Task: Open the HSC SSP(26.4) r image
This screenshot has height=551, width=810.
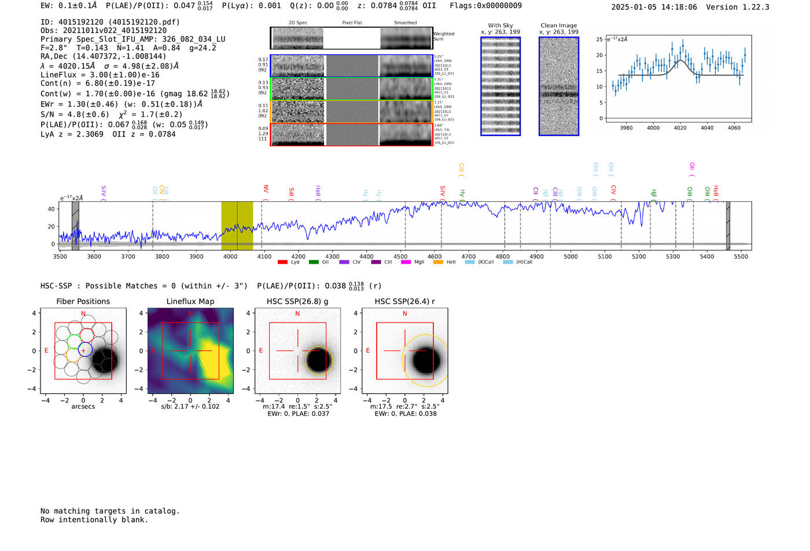Action: click(x=404, y=351)
